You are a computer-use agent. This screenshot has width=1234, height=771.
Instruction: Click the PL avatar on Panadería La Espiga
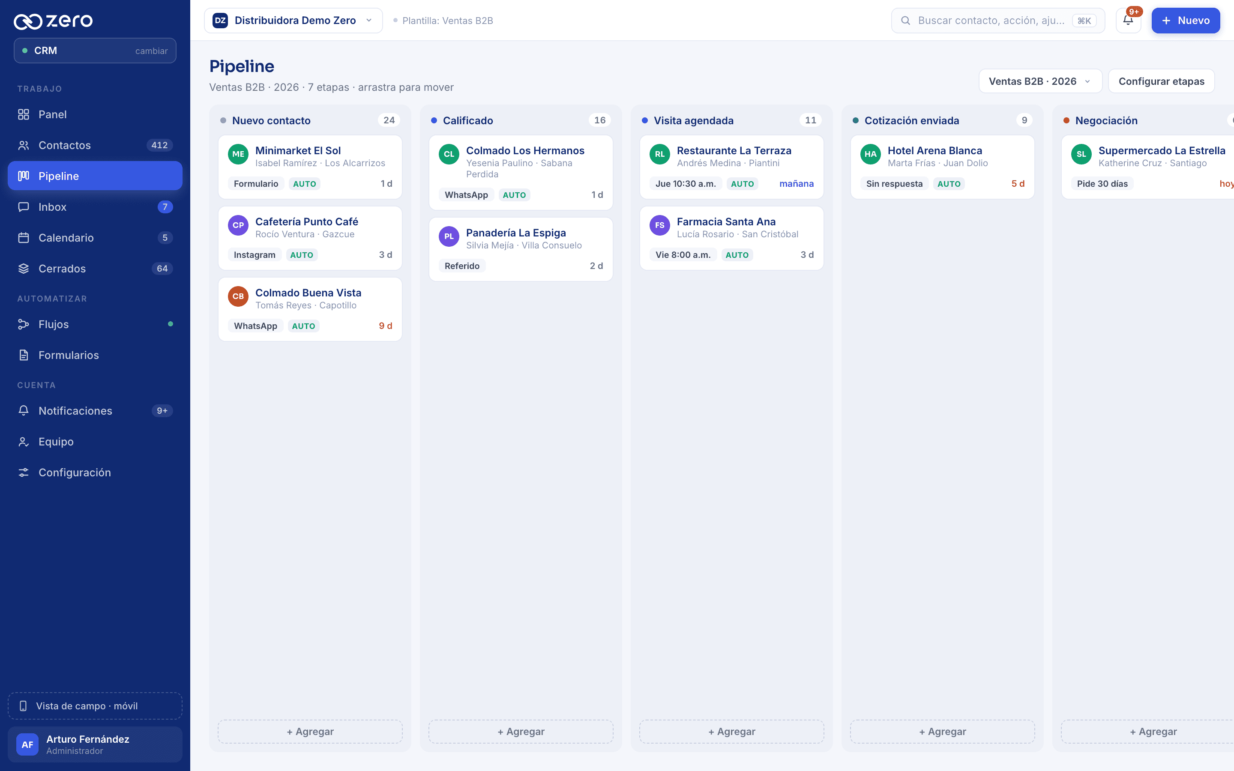point(449,236)
